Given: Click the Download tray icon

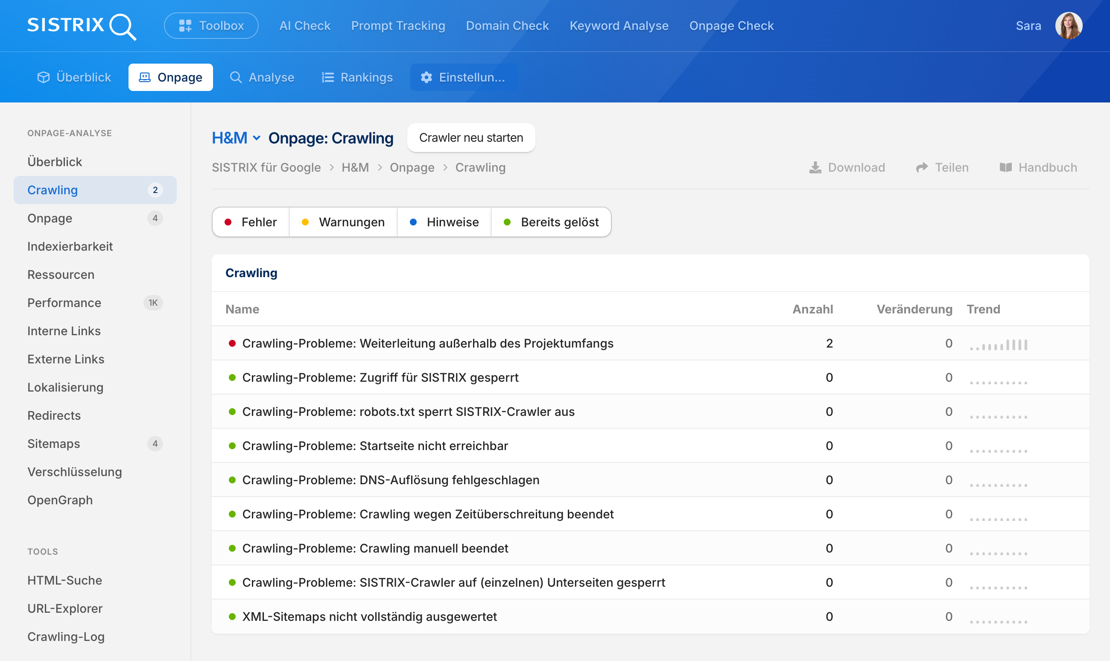Looking at the screenshot, I should point(815,167).
